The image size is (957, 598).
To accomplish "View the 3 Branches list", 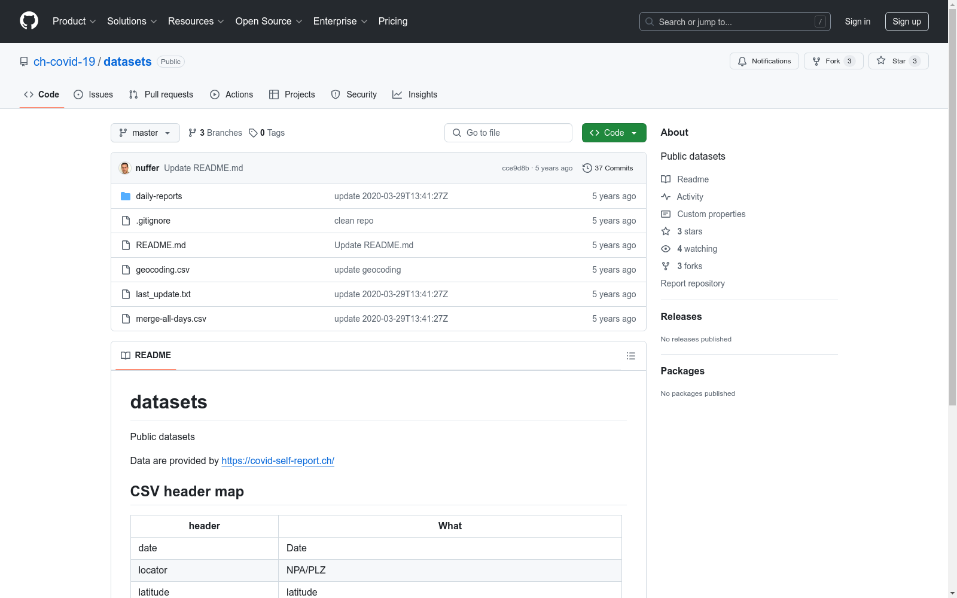I will [x=215, y=133].
